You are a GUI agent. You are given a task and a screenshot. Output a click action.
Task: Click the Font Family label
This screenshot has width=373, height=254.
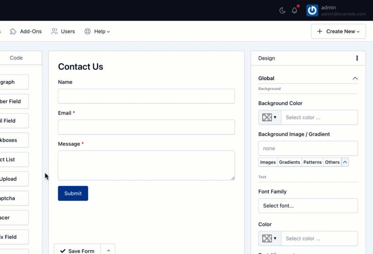(x=272, y=191)
